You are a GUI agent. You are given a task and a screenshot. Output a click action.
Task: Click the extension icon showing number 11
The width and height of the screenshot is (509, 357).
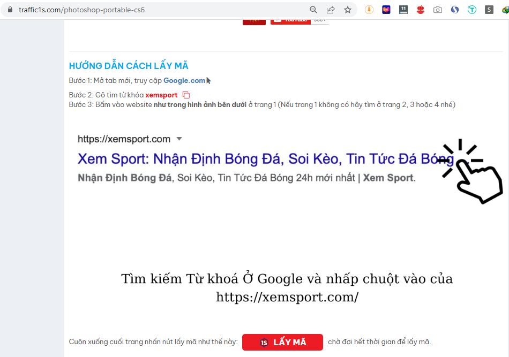(x=403, y=10)
